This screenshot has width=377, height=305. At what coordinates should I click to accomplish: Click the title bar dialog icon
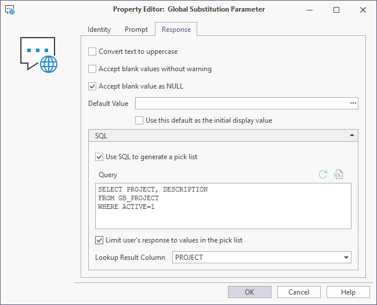pos(10,10)
